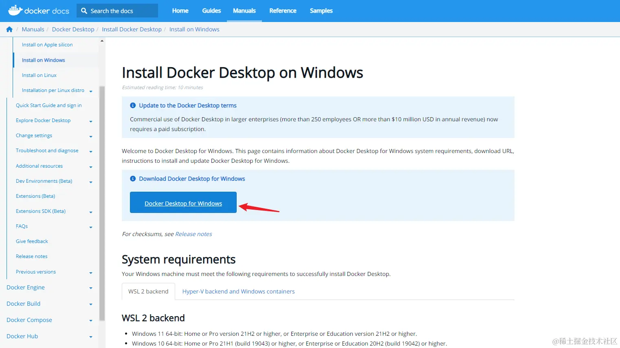This screenshot has height=348, width=620.
Task: Expand the Additional resources section
Action: (x=91, y=167)
